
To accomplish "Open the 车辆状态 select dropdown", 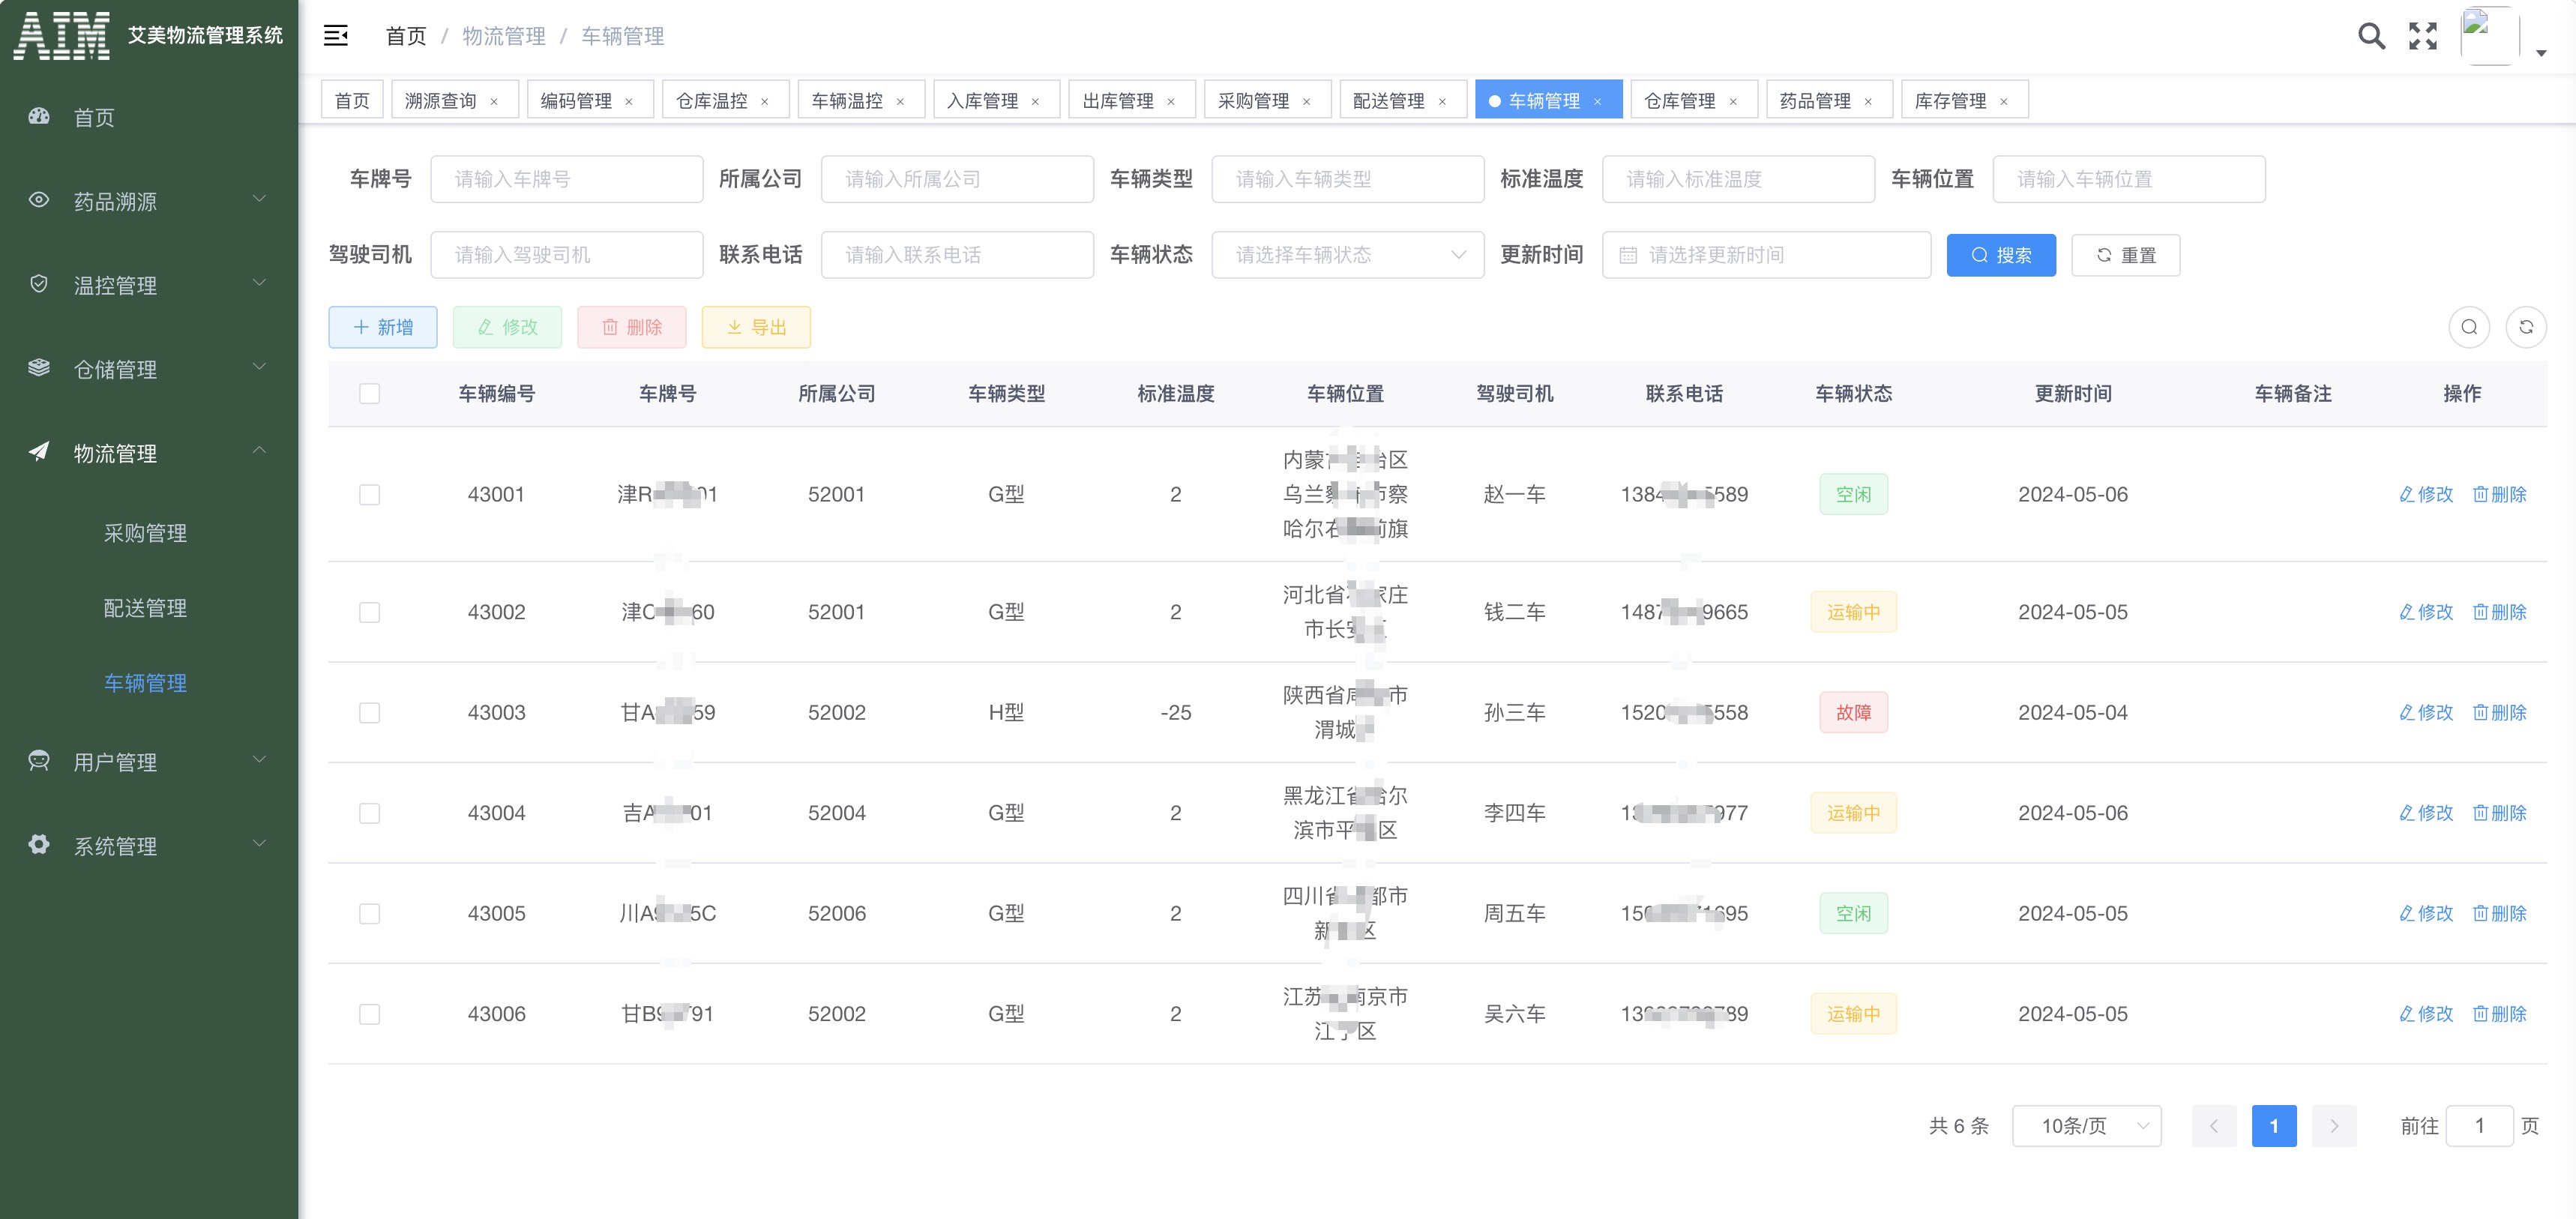I will pyautogui.click(x=1347, y=255).
